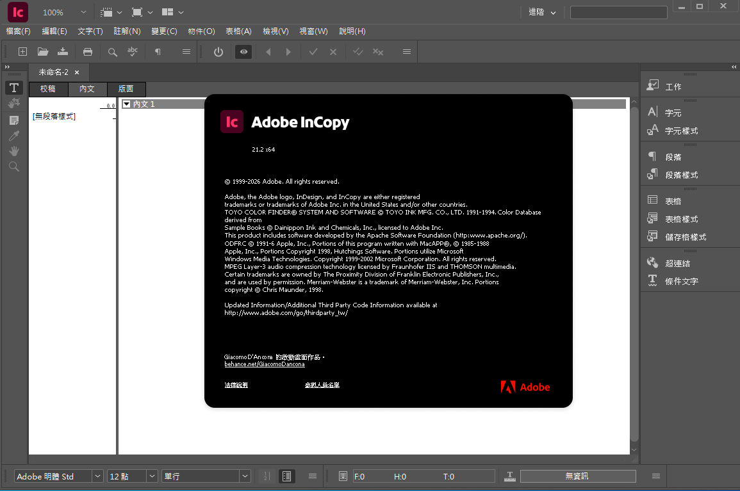Open the 100% zoom level dropdown
The image size is (740, 491).
(84, 13)
